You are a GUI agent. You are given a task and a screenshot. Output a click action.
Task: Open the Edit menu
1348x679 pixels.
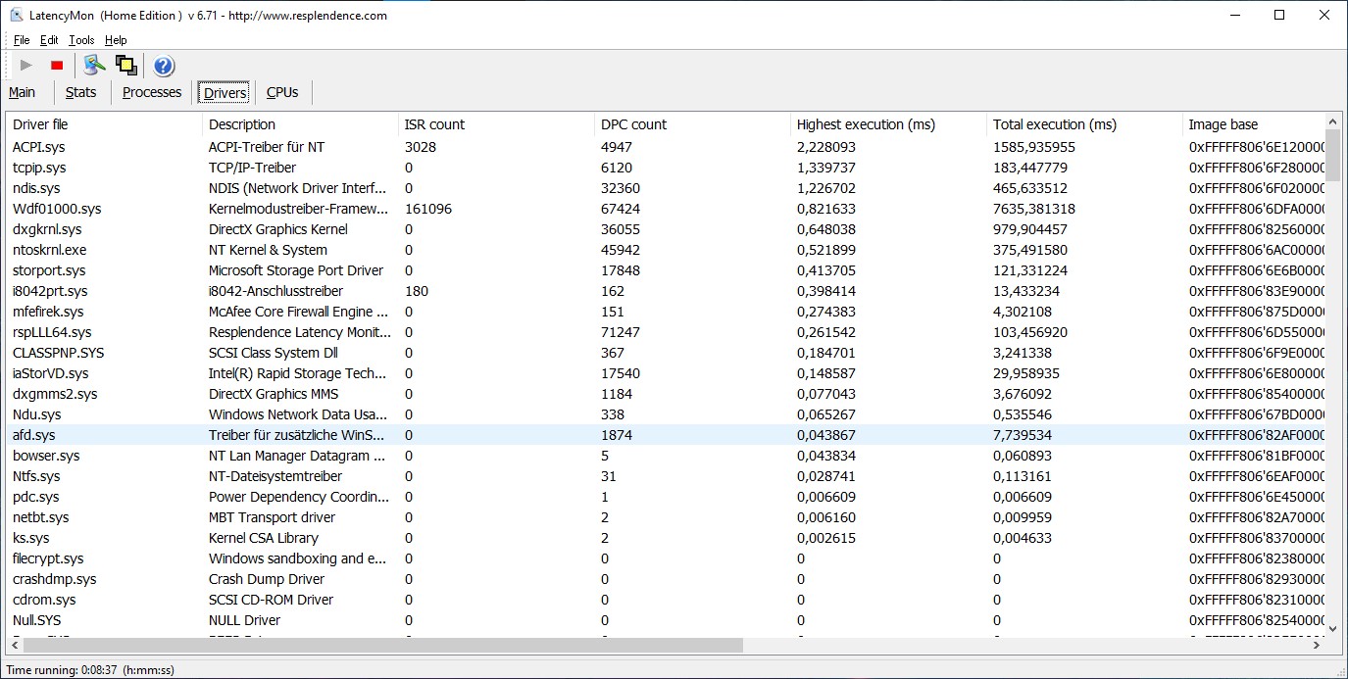(x=49, y=40)
